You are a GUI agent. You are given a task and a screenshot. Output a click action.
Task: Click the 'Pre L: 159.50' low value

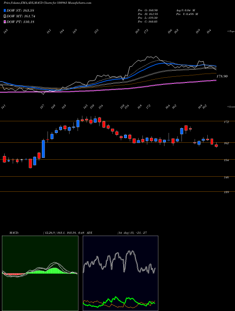click(148, 18)
